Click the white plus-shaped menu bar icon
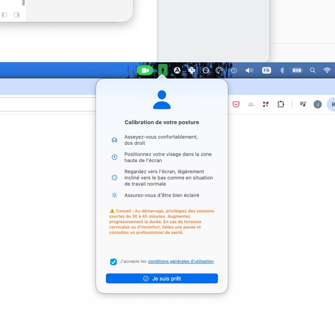The height and width of the screenshot is (311, 335). tap(191, 70)
